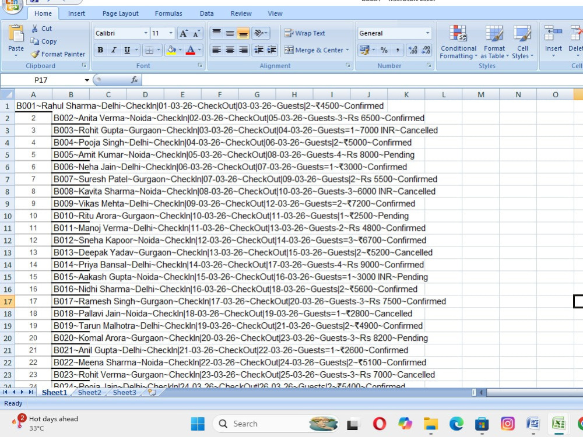The height and width of the screenshot is (437, 583).
Task: Apply red Font Color
Action: pyautogui.click(x=191, y=50)
